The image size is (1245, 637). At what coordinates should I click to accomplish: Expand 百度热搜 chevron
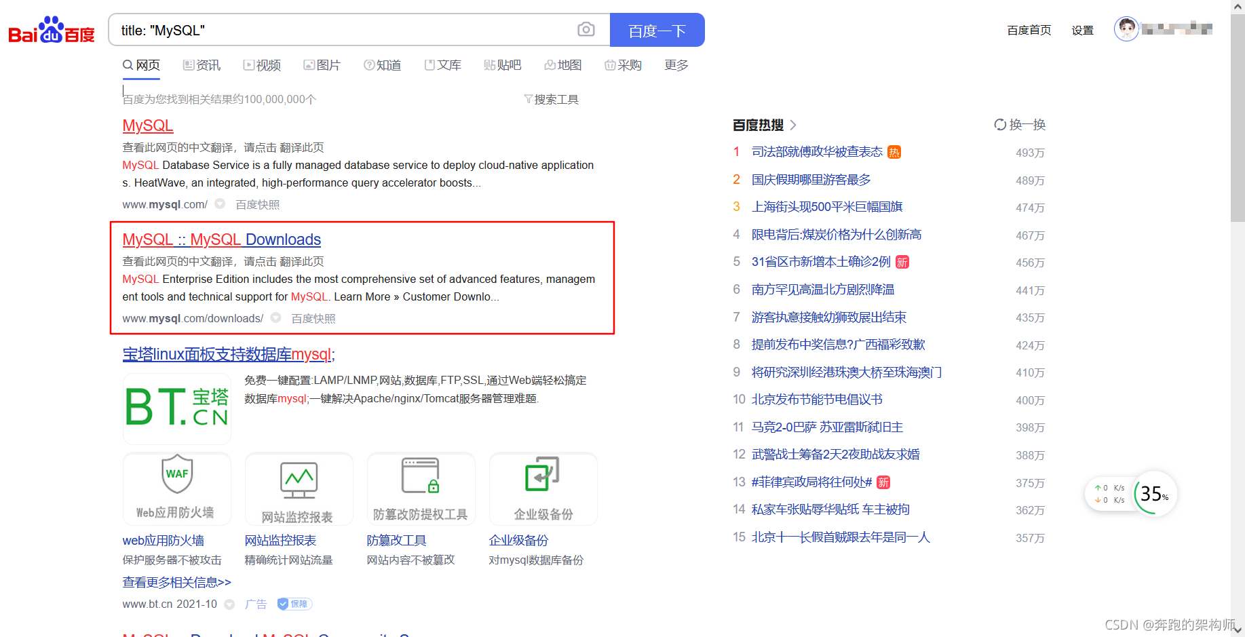792,125
